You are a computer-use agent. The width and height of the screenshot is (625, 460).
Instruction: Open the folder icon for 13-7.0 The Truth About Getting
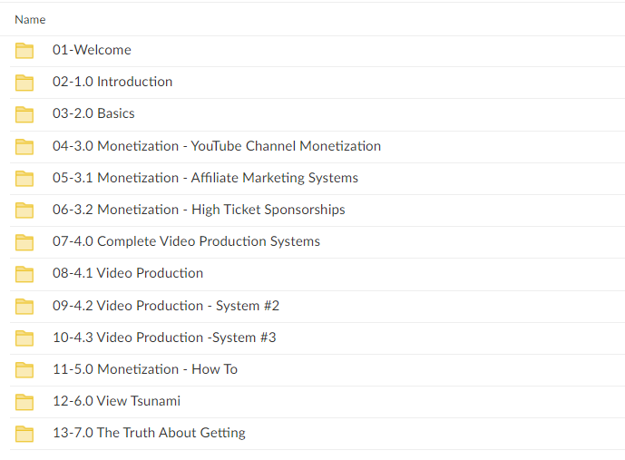(x=24, y=434)
